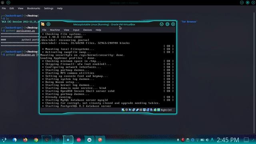Screen dimensions: 256x144
Task: Click the 'Tor Browser' entry in Konsole output
Action: tap(189, 22)
